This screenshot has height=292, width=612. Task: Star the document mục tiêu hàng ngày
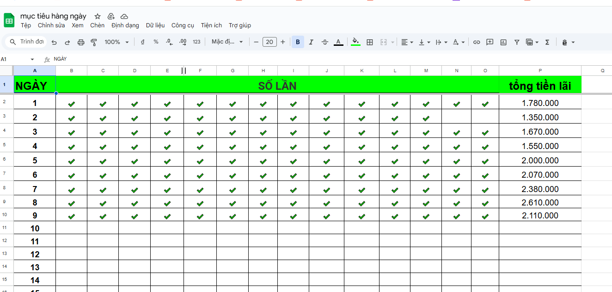point(97,16)
